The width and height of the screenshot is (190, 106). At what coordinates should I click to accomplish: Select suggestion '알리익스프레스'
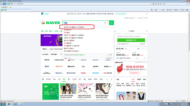click(69, 49)
